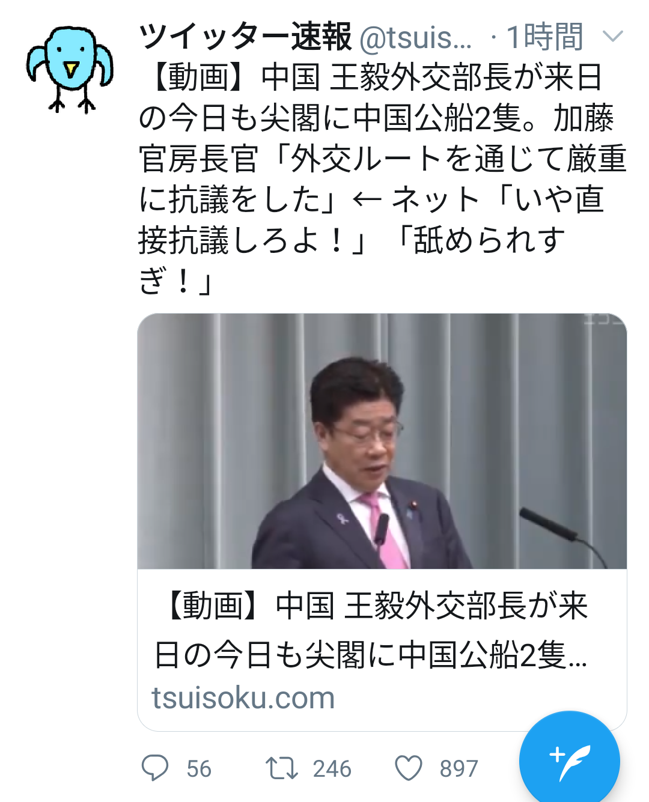Screen dimensions: 649x802
Task: Open the link card headline 【動画】中国 王毅外交部長
Action: click(x=371, y=630)
